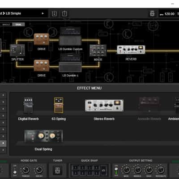Switch signal path to DUAL mode
Image resolution: width=179 pixels, height=179 pixels.
click(18, 25)
